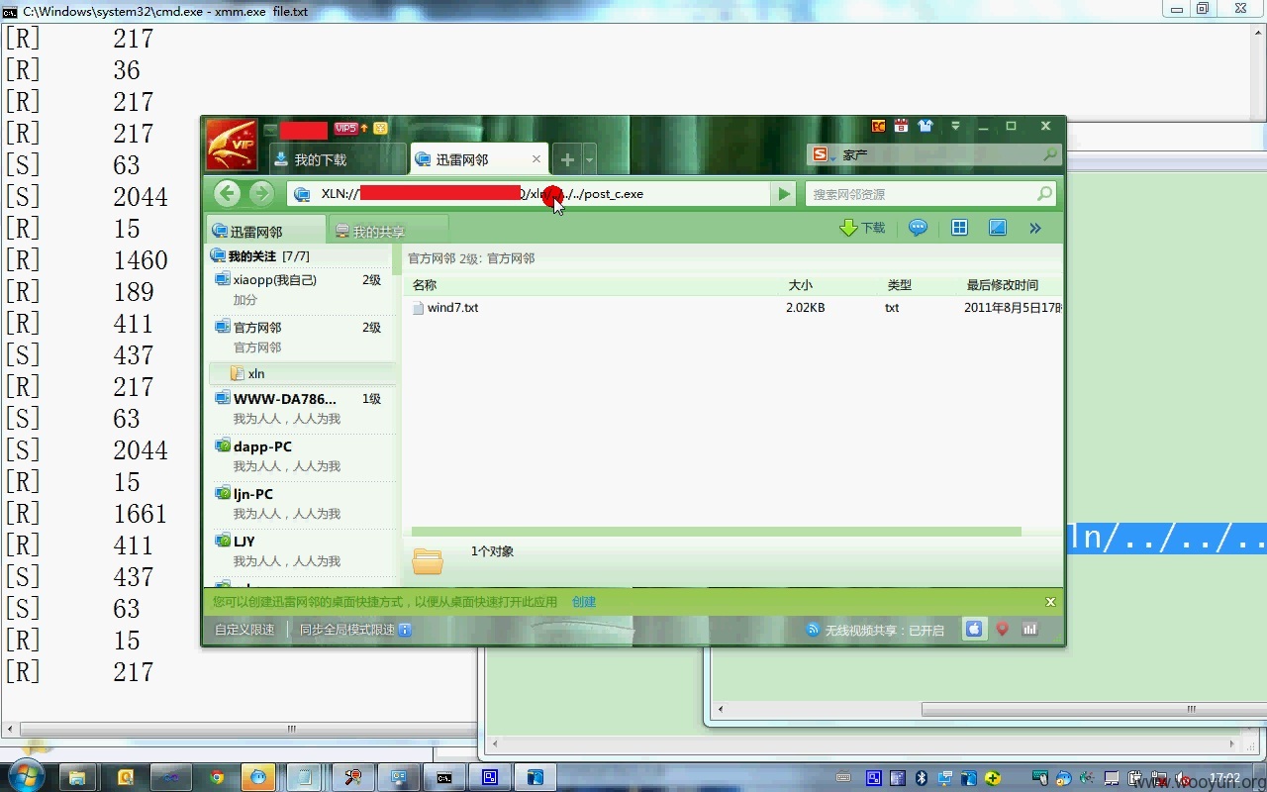Click the orange FC icon in title bar
The width and height of the screenshot is (1267, 792).
coord(878,126)
